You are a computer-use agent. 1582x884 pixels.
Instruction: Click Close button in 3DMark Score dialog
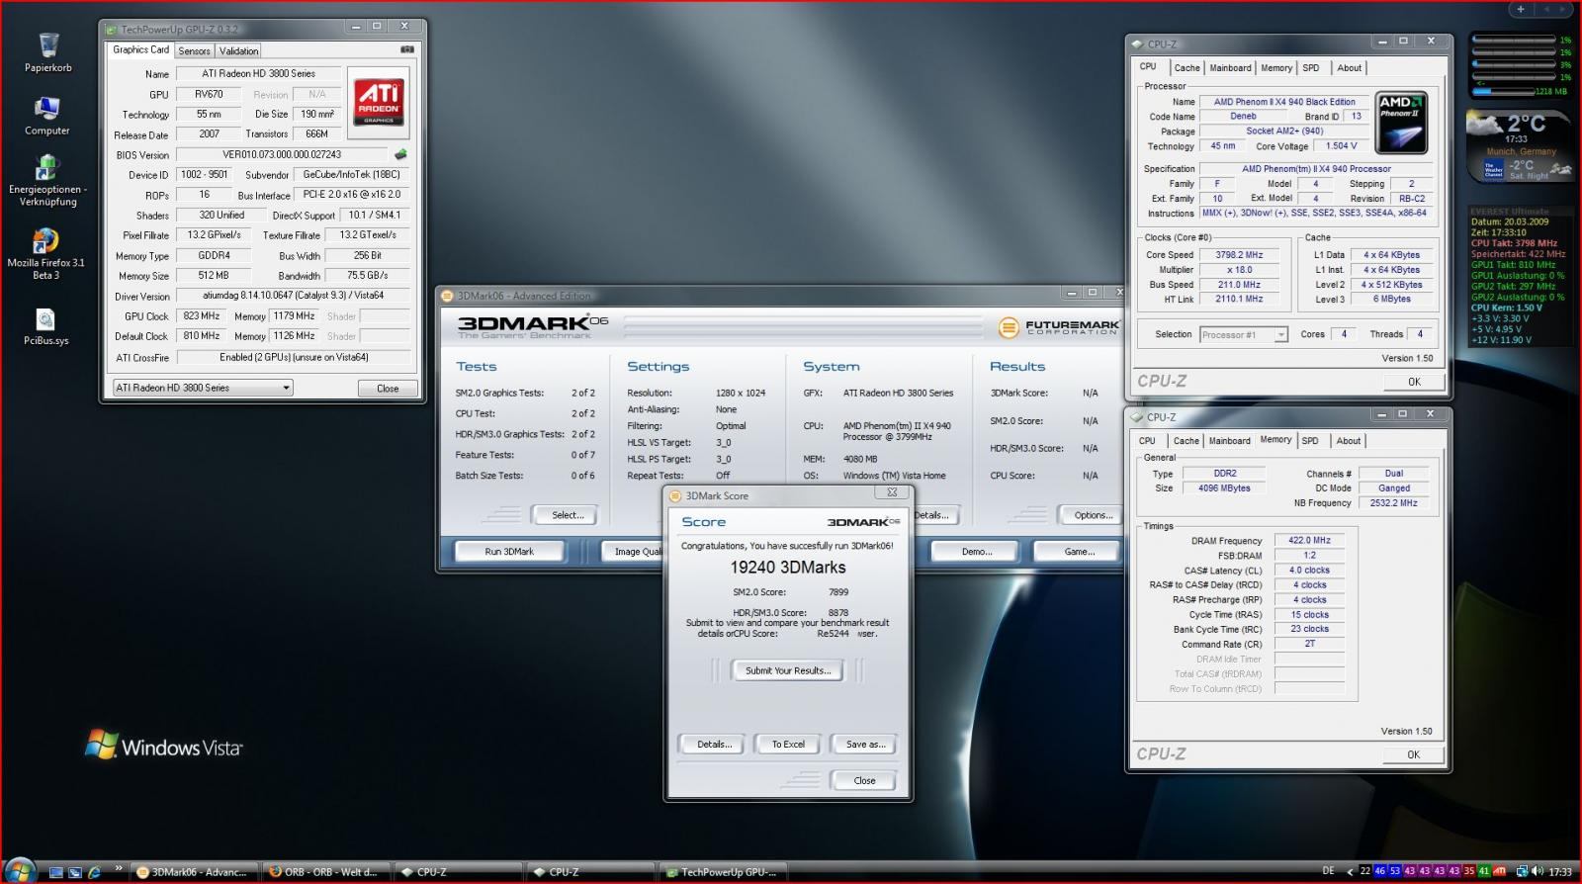[x=864, y=780]
